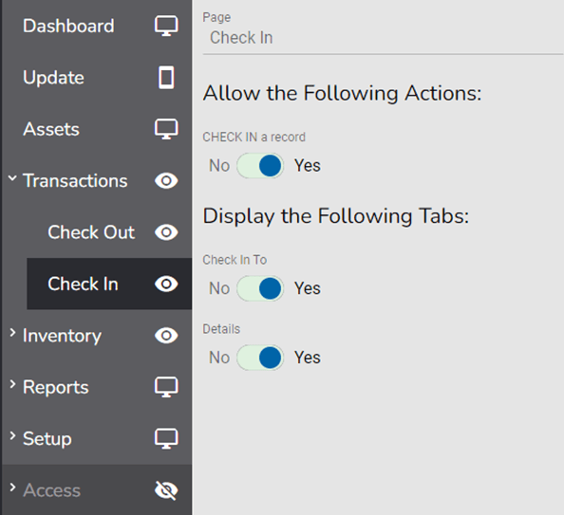Viewport: 564px width, 515px height.
Task: Click the crossed-out eye icon beside Access
Action: pos(166,490)
